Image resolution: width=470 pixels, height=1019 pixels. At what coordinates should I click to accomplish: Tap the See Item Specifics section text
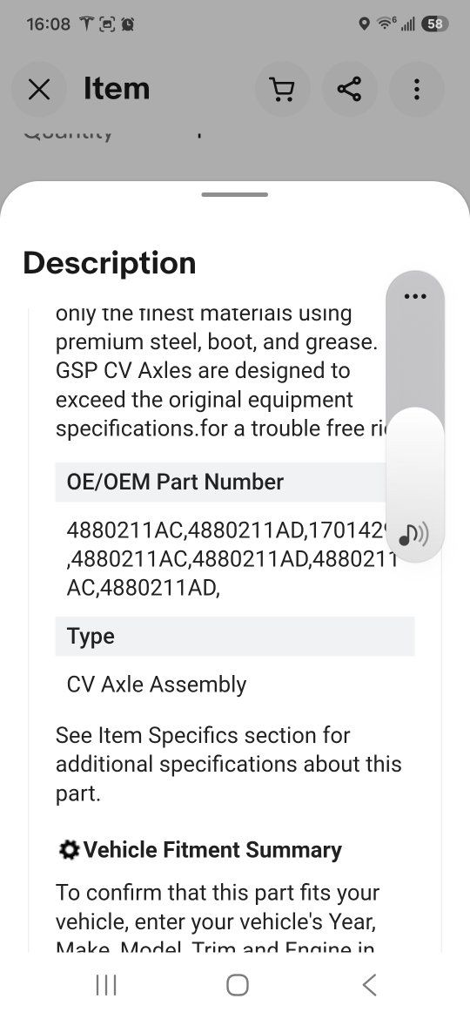point(229,765)
